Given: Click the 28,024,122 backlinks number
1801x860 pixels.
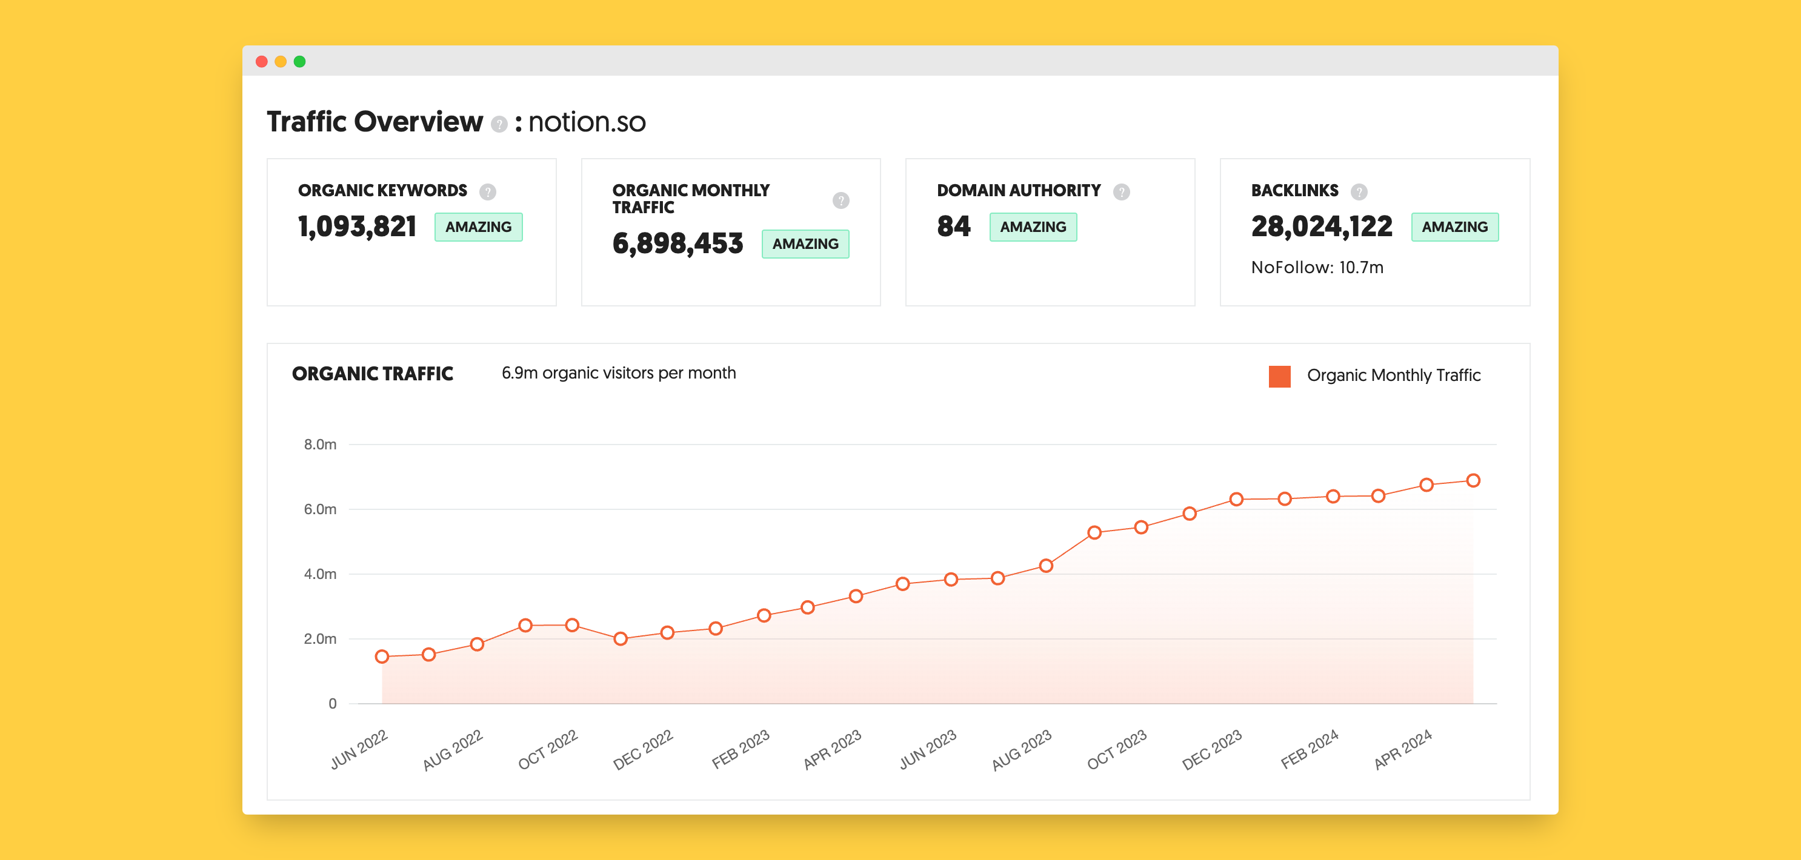Looking at the screenshot, I should click(x=1322, y=227).
